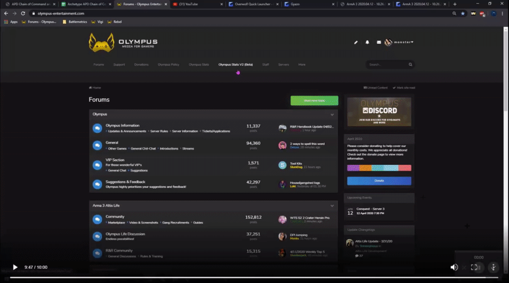Click the Olympus Information forum icon

click(97, 128)
